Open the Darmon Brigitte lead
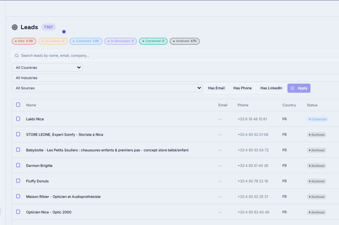 click(39, 166)
